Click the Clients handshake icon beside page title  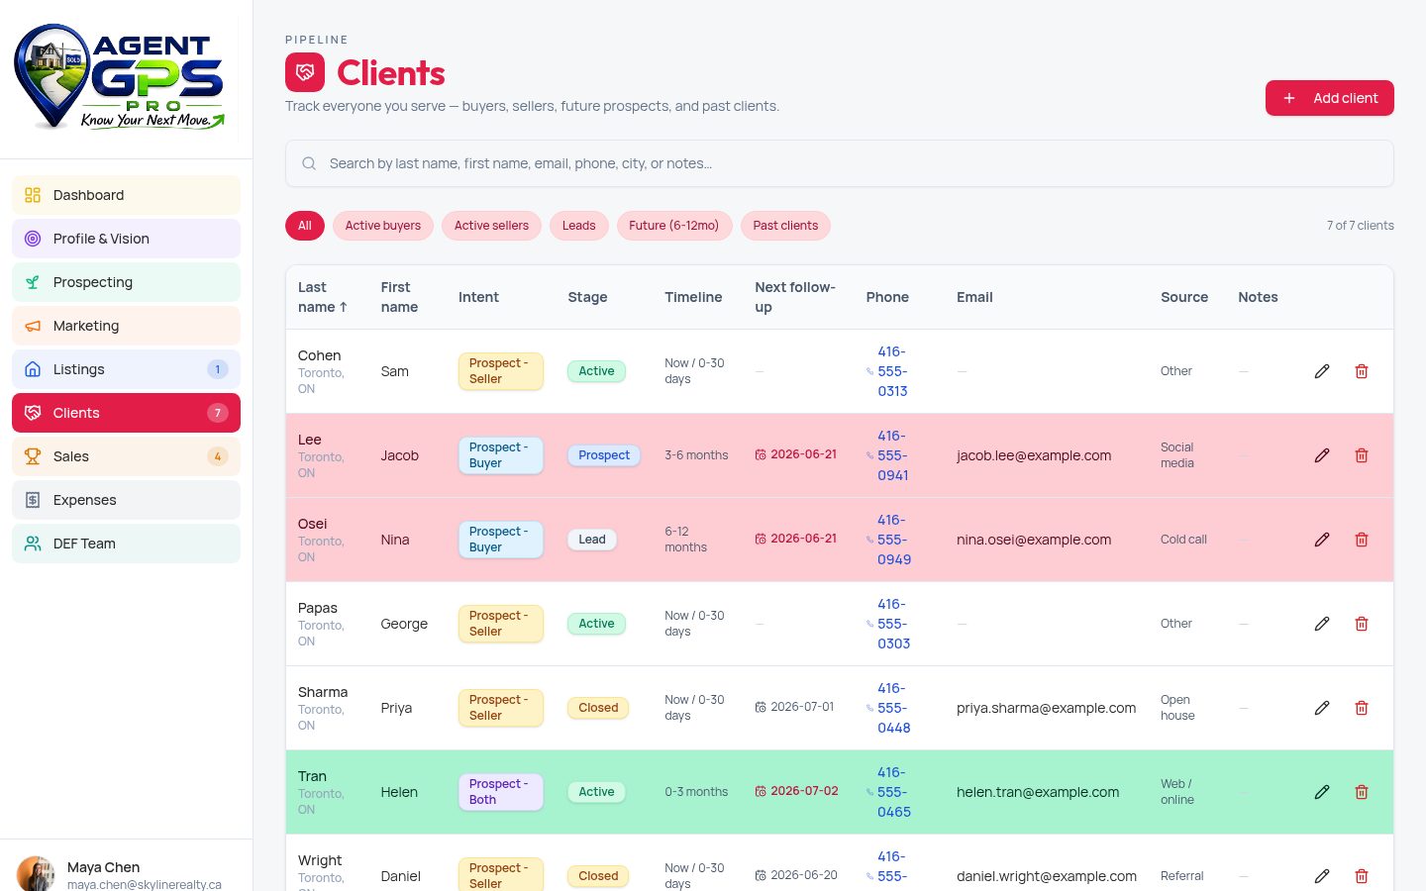click(x=305, y=72)
